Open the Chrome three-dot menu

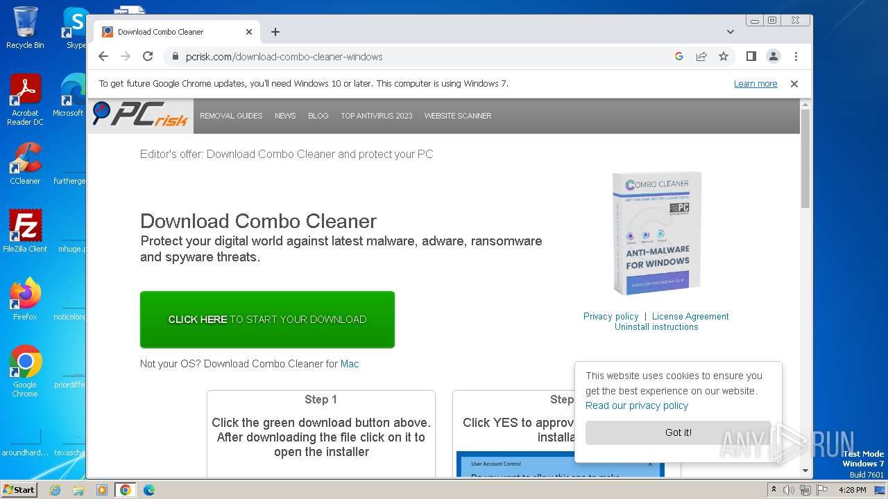(796, 56)
